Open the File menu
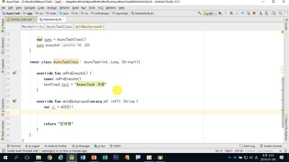Image resolution: width=289 pixels, height=162 pixels. (x=3, y=8)
